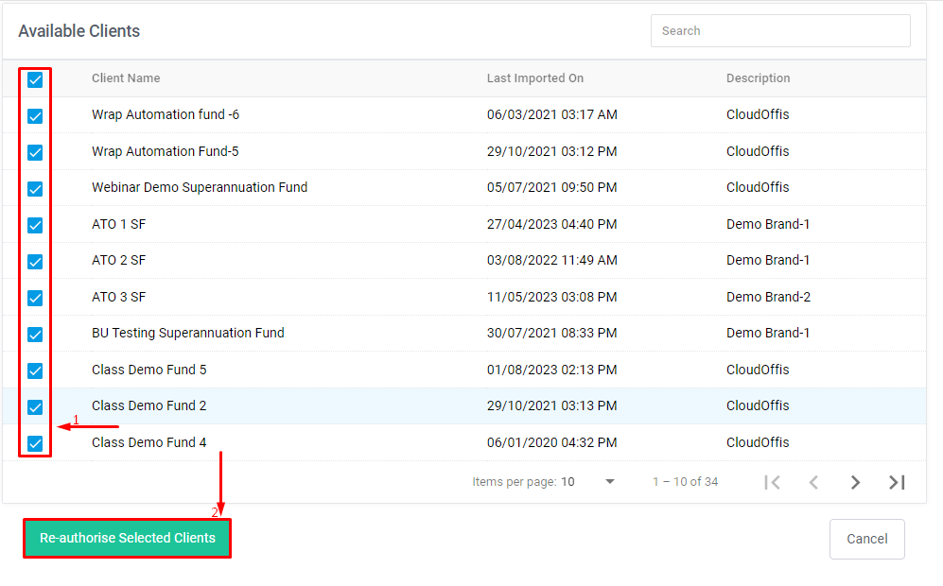Viewport: 943px width, 586px height.
Task: Sort by Client Name column header
Action: (126, 78)
